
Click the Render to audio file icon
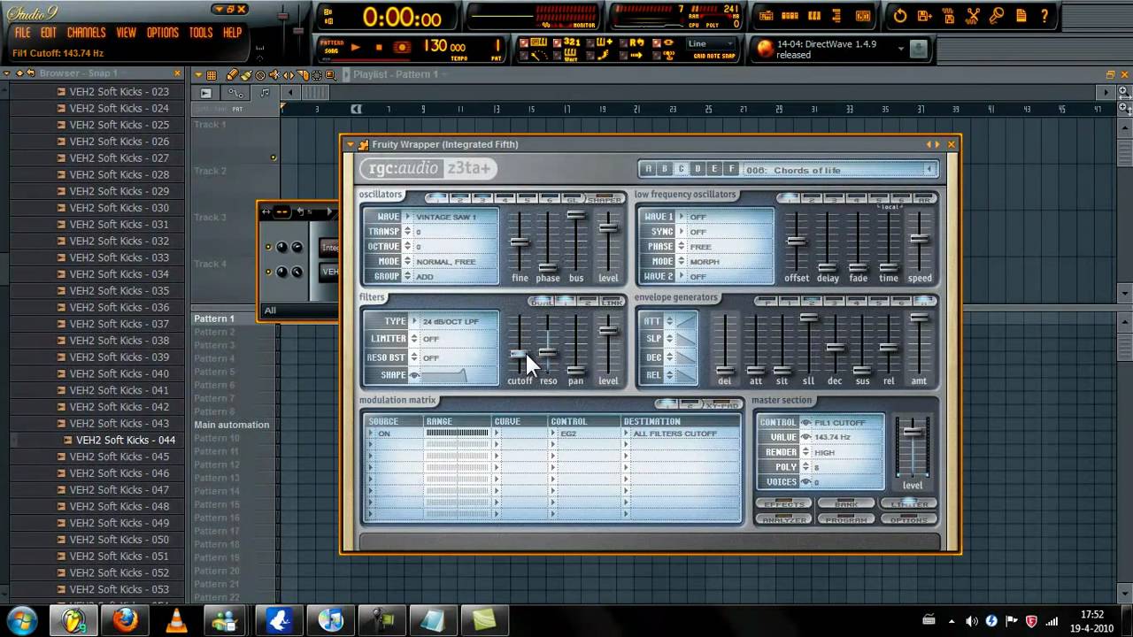(x=949, y=16)
